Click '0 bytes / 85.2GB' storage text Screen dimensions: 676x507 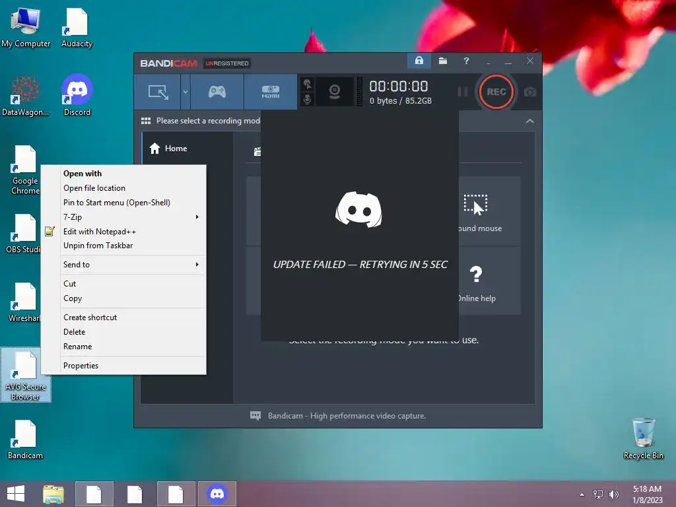coord(401,101)
